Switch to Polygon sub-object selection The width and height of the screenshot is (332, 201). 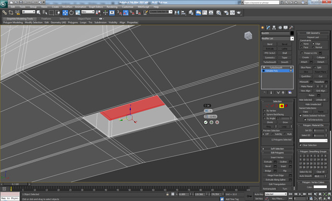coord(282,106)
